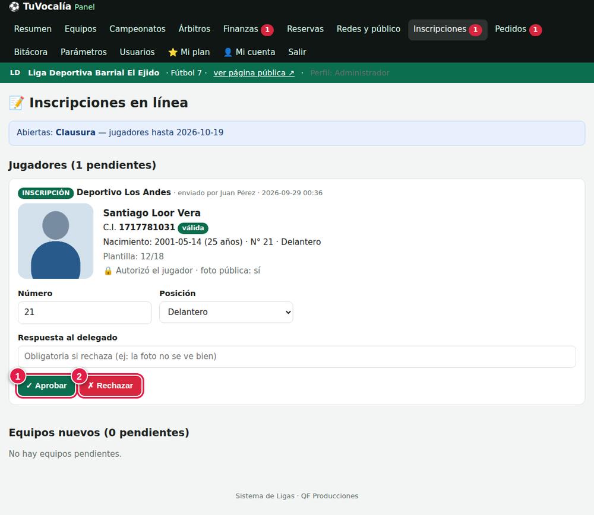Go to the Equipos section
594x515 pixels.
(x=80, y=29)
